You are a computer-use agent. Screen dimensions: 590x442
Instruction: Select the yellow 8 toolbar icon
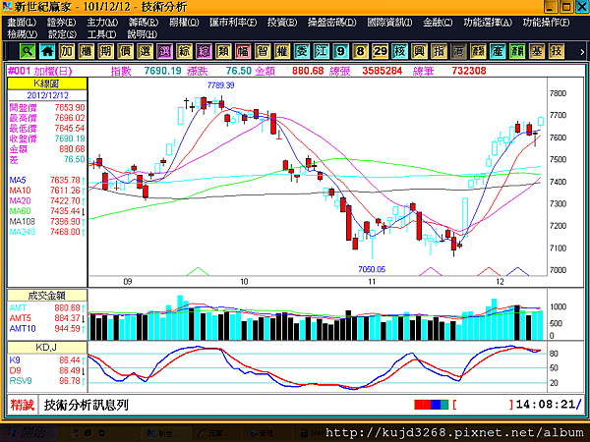click(x=360, y=51)
